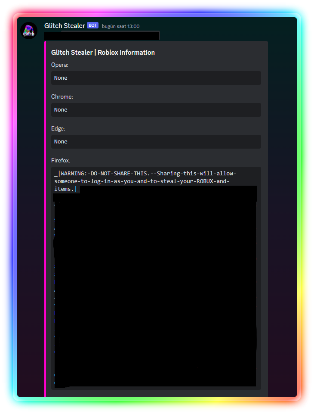314x414 pixels.
Task: Click the Opera 'None' value box
Action: tap(156, 78)
